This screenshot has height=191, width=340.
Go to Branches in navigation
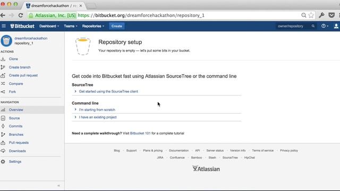click(x=16, y=134)
